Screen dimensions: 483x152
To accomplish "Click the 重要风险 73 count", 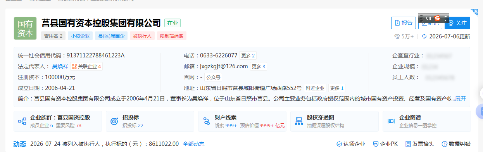I will [69, 126].
